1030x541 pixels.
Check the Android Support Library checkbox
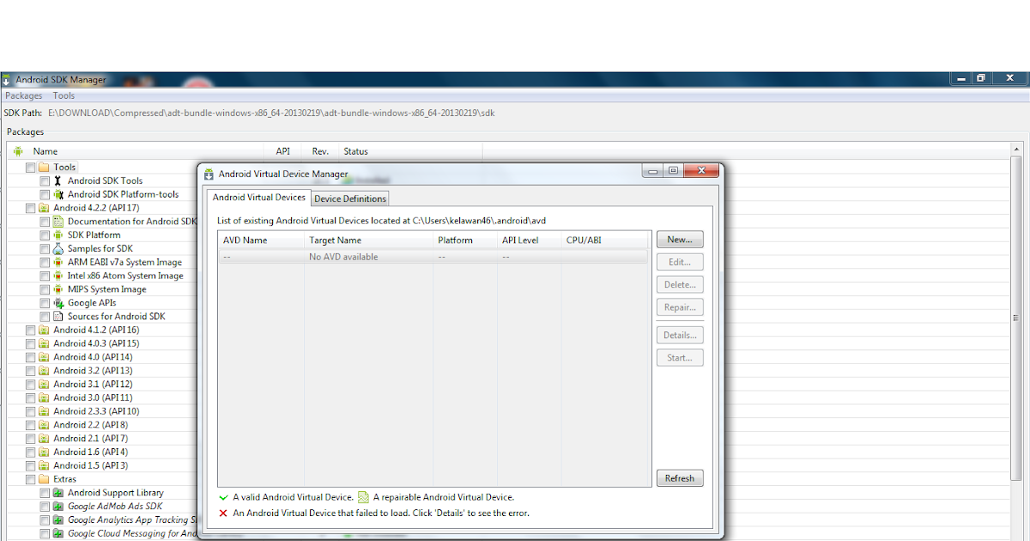tap(45, 493)
